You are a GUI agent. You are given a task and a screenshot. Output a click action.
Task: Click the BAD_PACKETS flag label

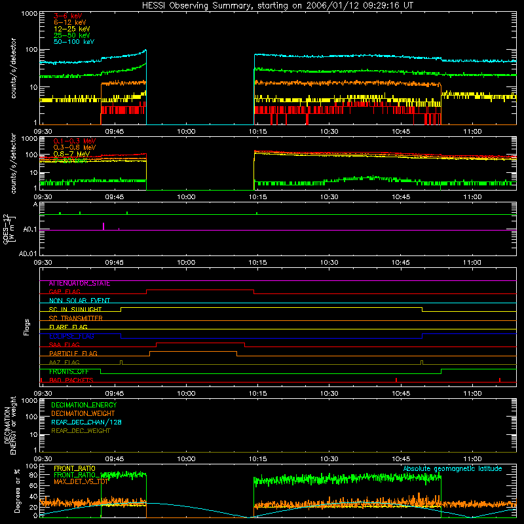click(x=71, y=380)
